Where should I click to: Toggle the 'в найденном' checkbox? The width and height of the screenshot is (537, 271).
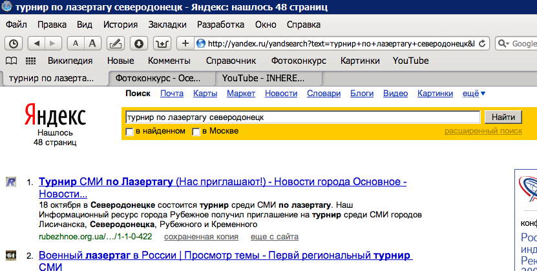[129, 132]
